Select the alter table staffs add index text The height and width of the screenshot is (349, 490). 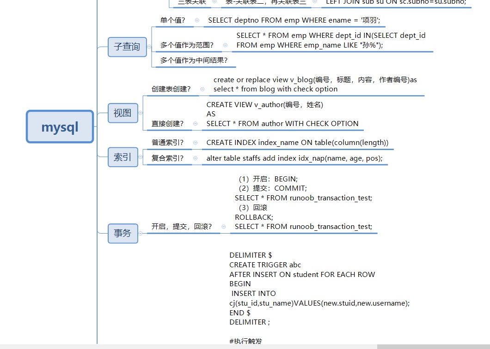point(294,158)
